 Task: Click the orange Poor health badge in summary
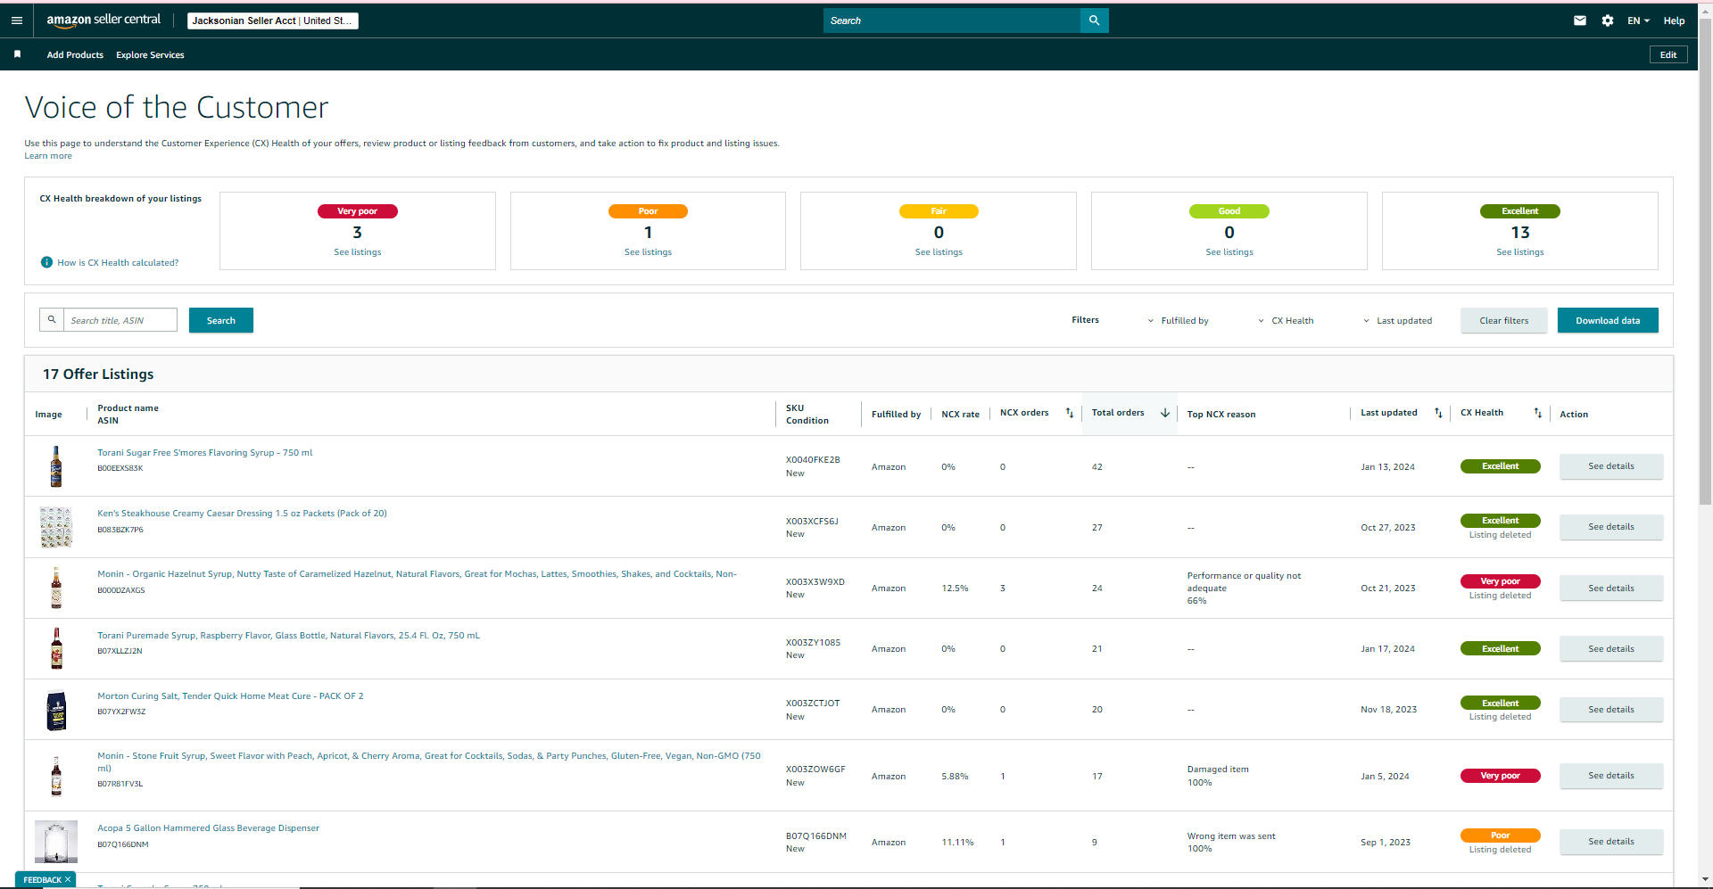coord(649,211)
